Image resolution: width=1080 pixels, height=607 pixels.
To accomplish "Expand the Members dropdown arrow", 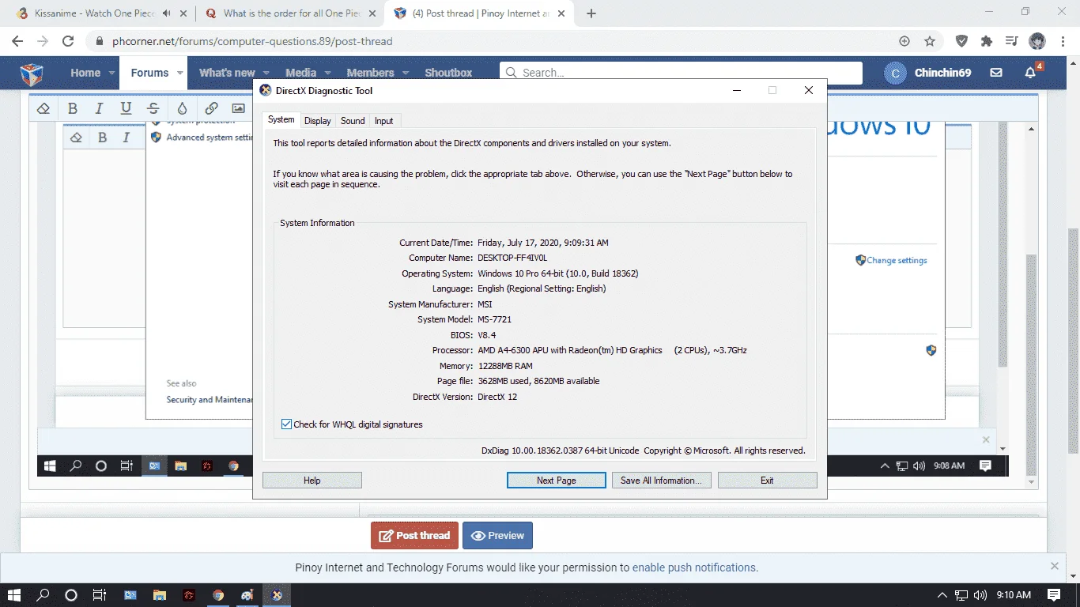I will pos(405,73).
